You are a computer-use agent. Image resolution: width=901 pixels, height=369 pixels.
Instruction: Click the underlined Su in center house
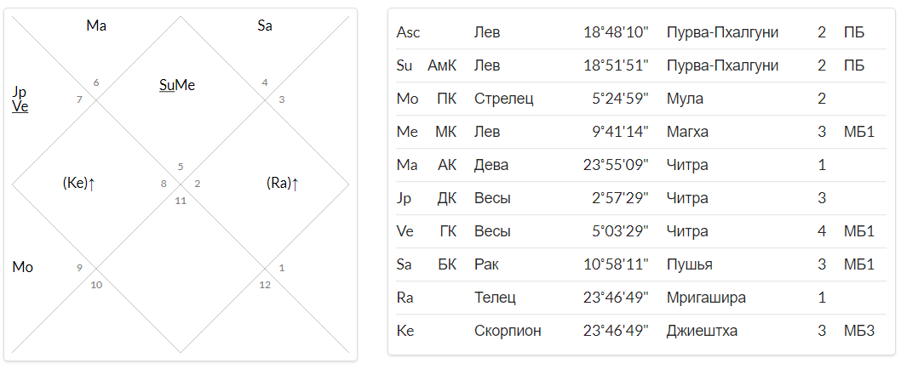[167, 86]
